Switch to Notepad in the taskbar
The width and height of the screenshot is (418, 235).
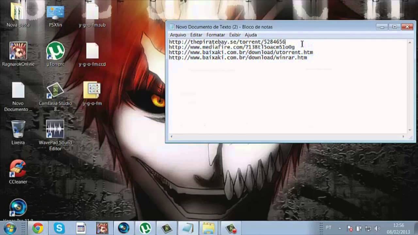(188, 228)
